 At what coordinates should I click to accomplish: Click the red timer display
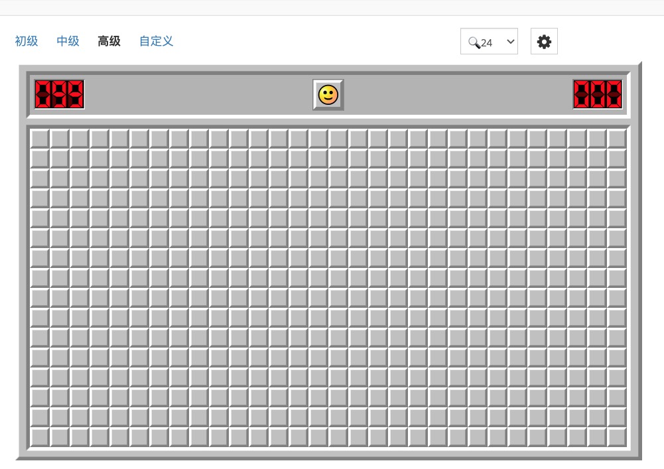coord(598,94)
